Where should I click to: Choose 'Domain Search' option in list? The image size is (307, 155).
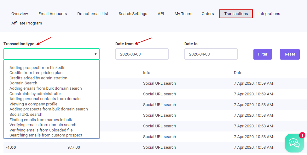23,83
